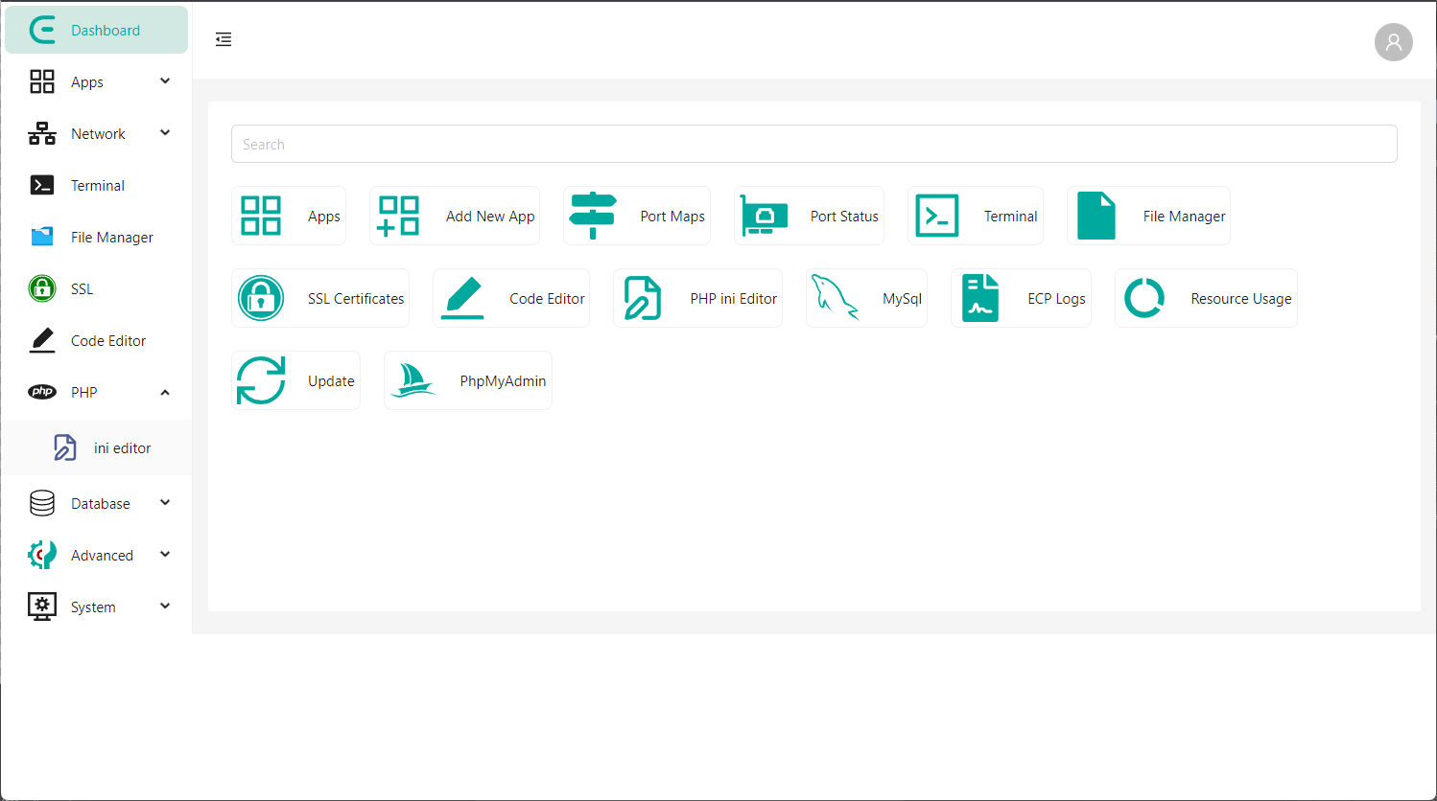Click the ECP Logs document icon
This screenshot has height=801, width=1437.
(x=979, y=297)
